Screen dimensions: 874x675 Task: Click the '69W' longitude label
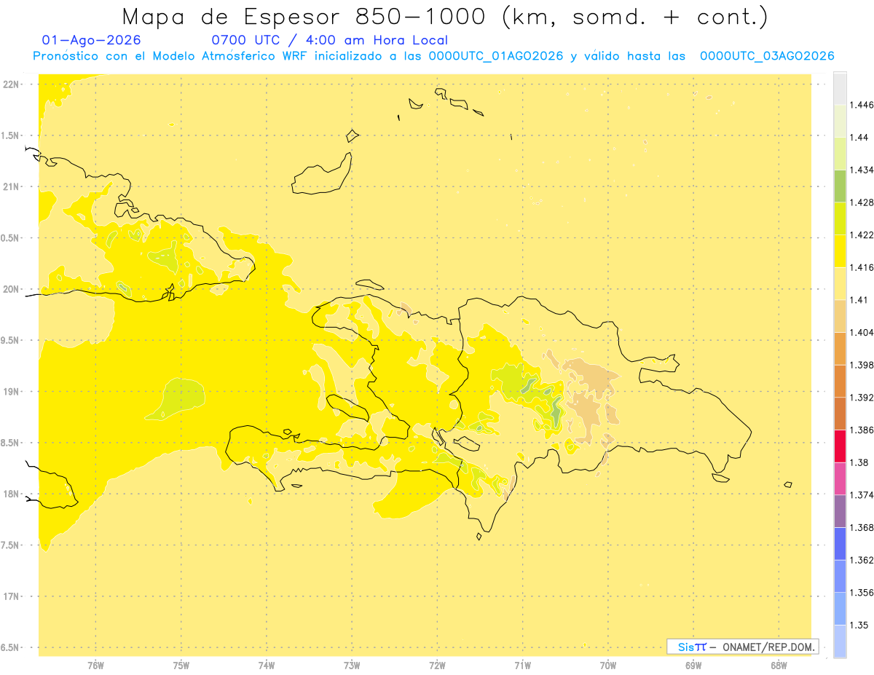(x=693, y=665)
